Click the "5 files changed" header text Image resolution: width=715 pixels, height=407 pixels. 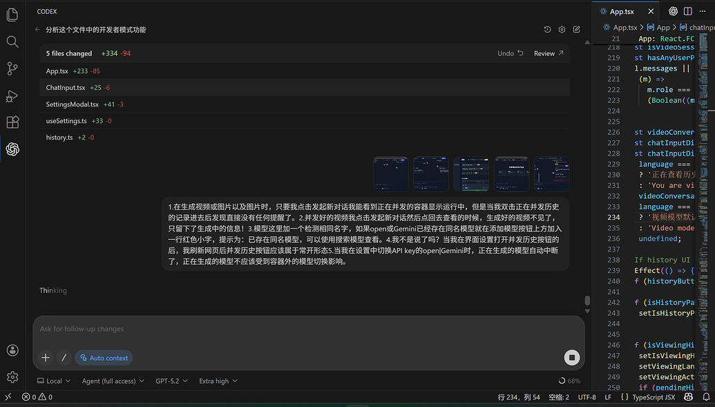69,53
